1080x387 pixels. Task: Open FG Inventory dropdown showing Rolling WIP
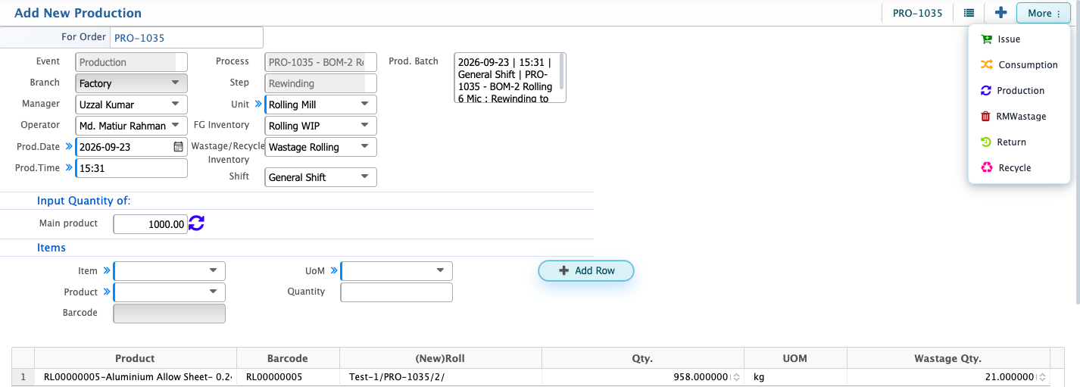coord(321,126)
